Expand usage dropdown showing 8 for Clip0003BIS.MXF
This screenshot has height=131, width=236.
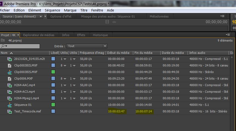pyautogui.click(x=65, y=66)
